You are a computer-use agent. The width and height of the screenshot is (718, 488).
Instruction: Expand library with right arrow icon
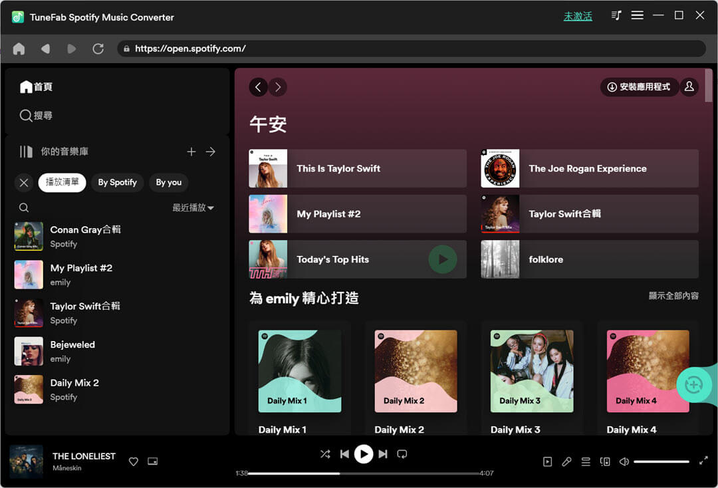(211, 152)
